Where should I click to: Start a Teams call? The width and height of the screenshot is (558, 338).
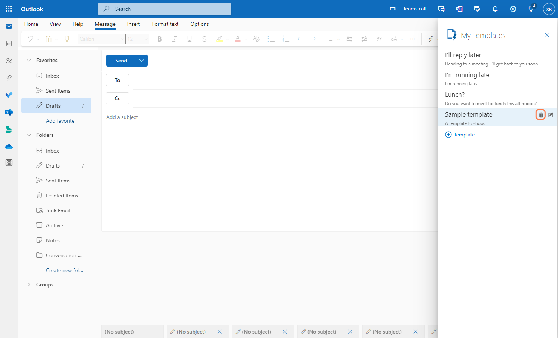(408, 9)
